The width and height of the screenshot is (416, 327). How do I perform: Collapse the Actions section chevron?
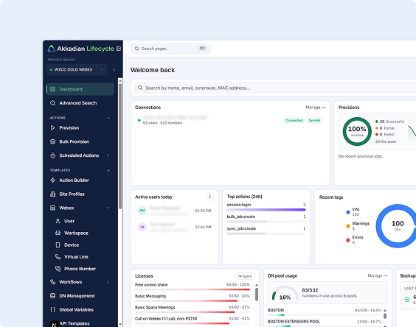click(x=108, y=118)
